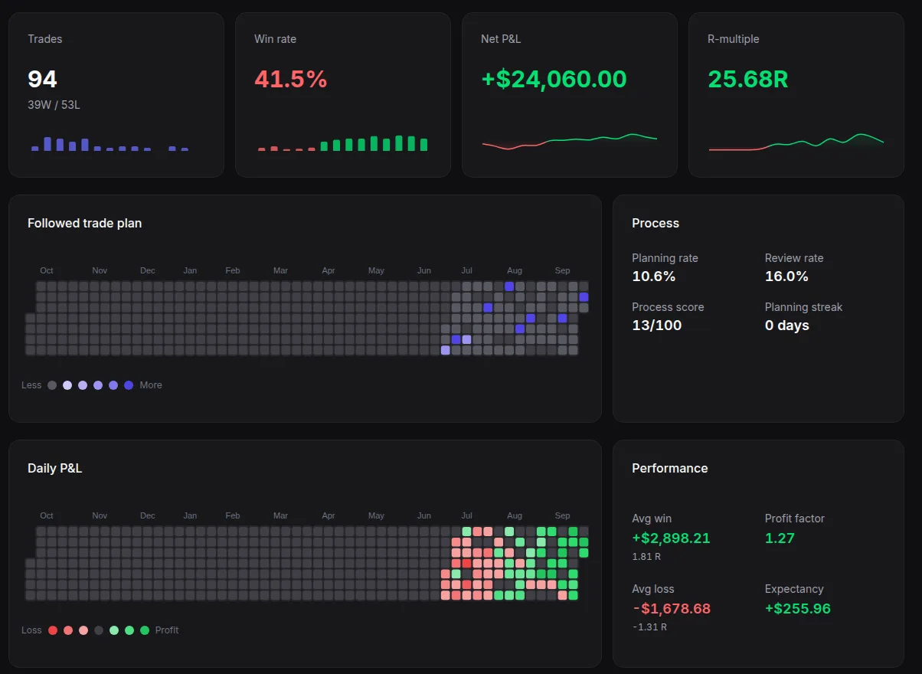Viewport: 922px width, 674px height.
Task: Click the Loss legend label
Action: pyautogui.click(x=31, y=630)
